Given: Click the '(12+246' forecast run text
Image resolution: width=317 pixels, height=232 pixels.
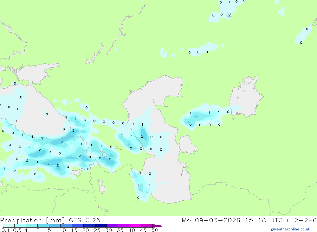Looking at the screenshot, I should (302, 220).
